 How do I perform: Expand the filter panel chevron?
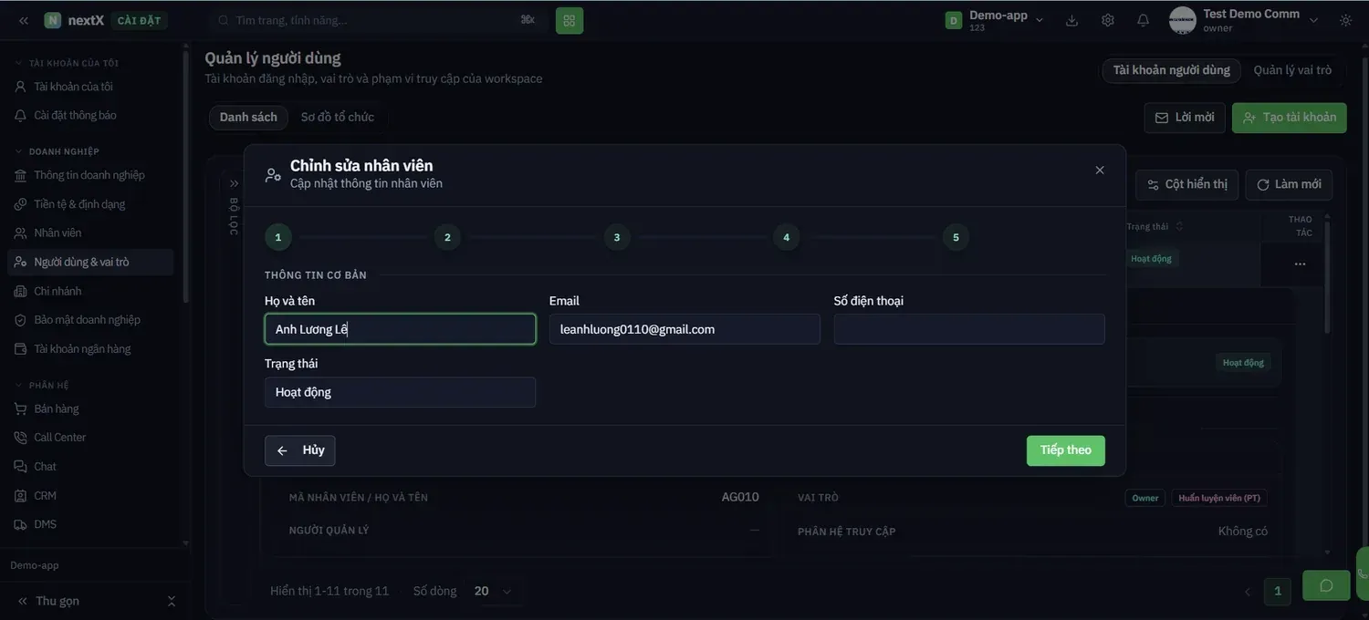click(x=234, y=183)
